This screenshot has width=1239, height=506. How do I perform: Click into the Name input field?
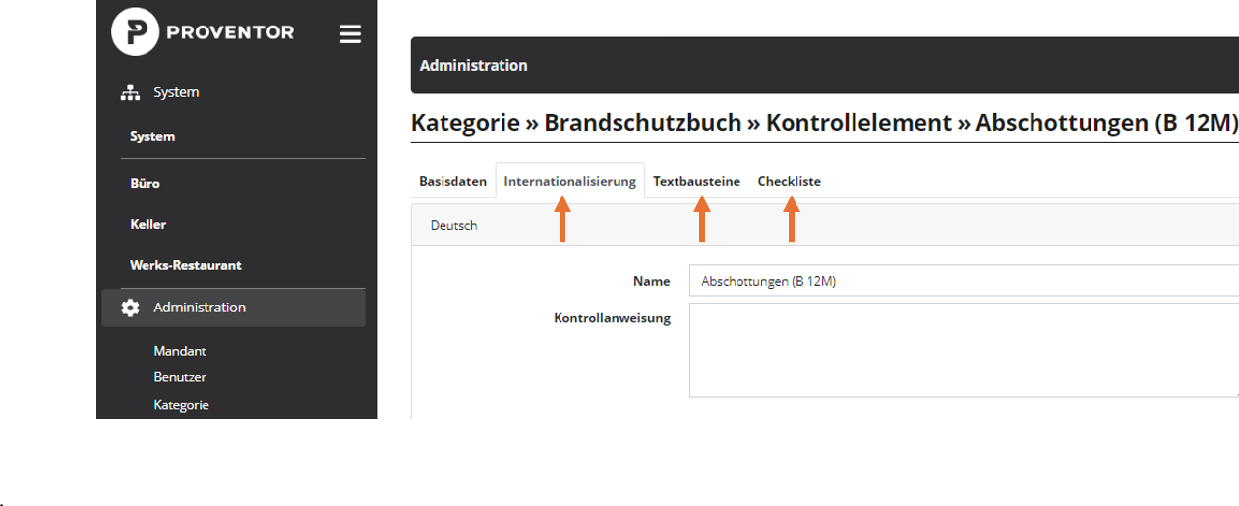[x=964, y=281]
